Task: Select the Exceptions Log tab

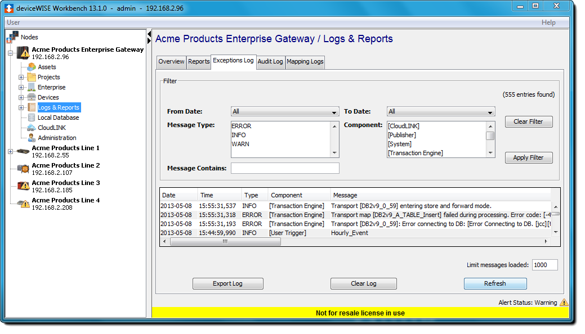Action: click(x=233, y=61)
